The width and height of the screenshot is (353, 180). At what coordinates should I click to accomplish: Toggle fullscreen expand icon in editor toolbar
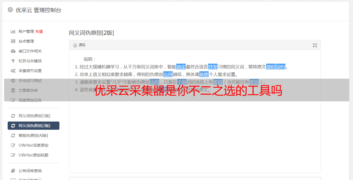tap(315, 45)
